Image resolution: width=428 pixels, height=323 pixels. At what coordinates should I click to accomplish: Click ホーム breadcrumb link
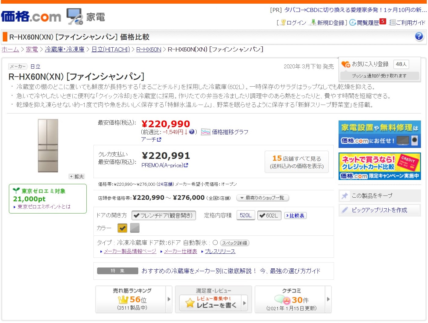pyautogui.click(x=10, y=49)
